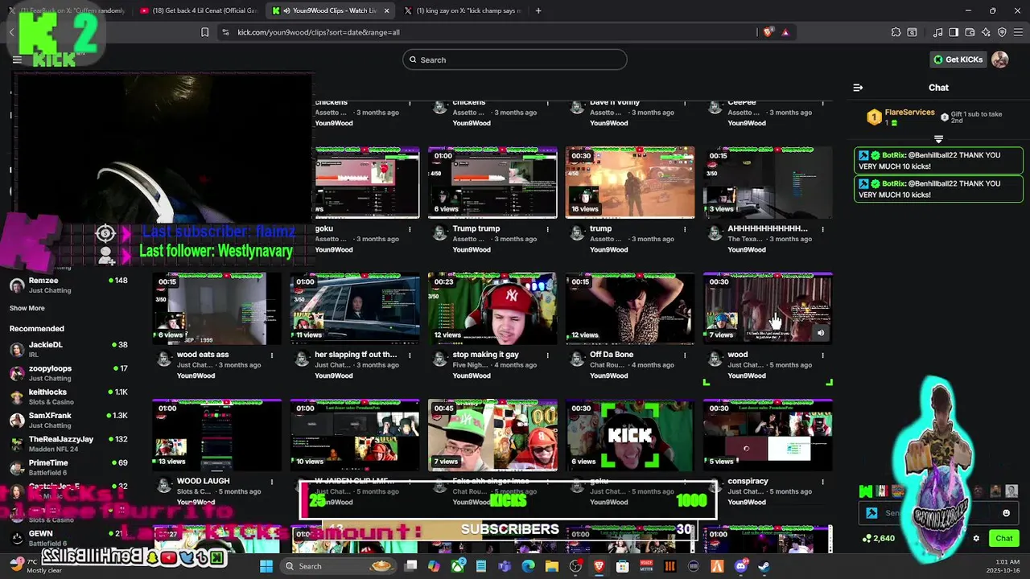The height and width of the screenshot is (579, 1030).
Task: Switch to the Lil Cenat YouTube tab
Action: (x=198, y=10)
